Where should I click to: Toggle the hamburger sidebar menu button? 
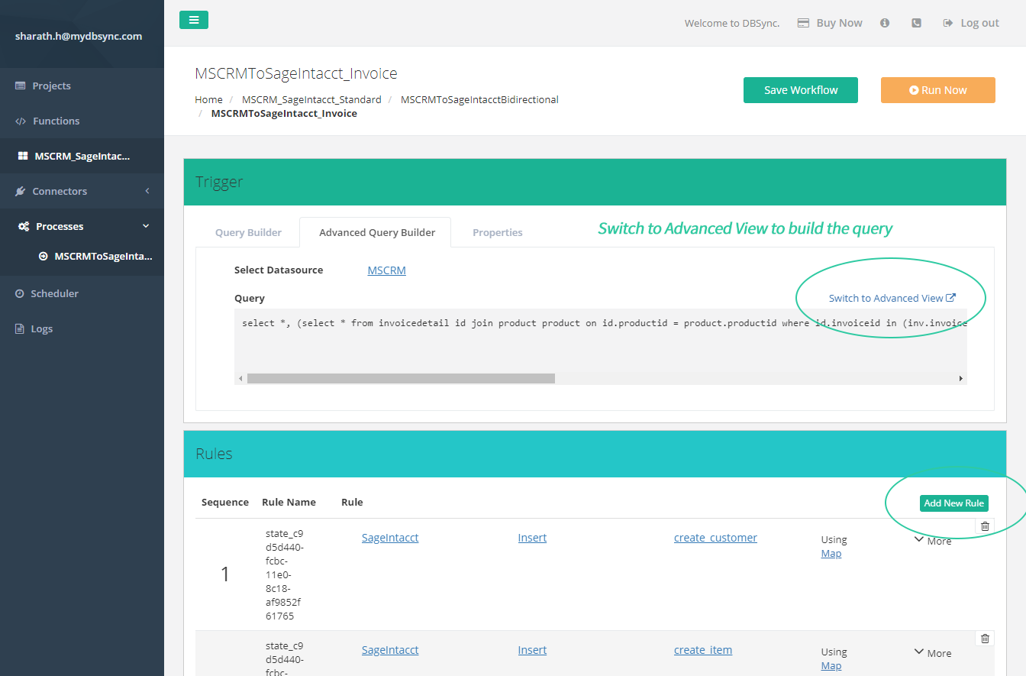coord(194,21)
